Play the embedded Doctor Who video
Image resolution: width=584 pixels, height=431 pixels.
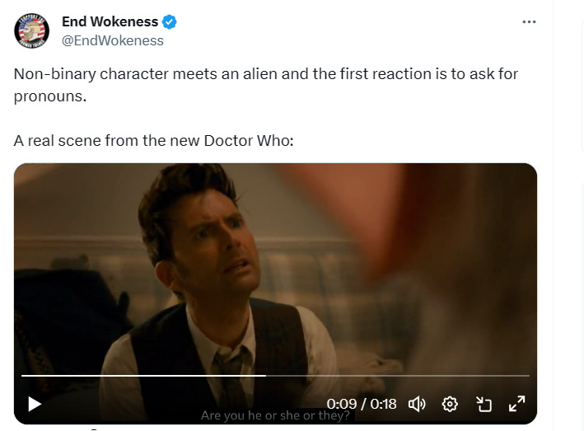[x=35, y=404]
